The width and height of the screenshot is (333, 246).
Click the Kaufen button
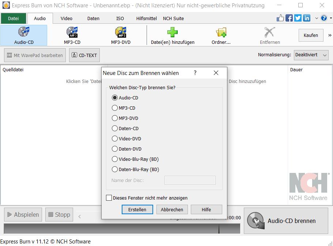coord(311,35)
